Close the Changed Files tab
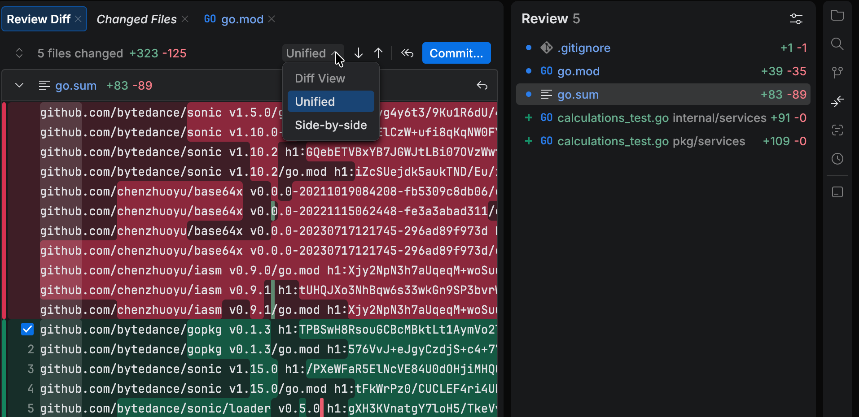The image size is (859, 417). (185, 19)
